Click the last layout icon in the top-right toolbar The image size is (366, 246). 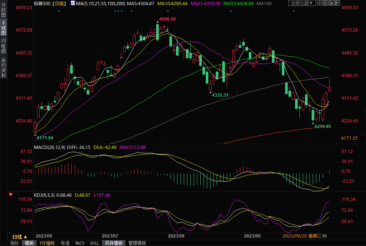click(338, 3)
